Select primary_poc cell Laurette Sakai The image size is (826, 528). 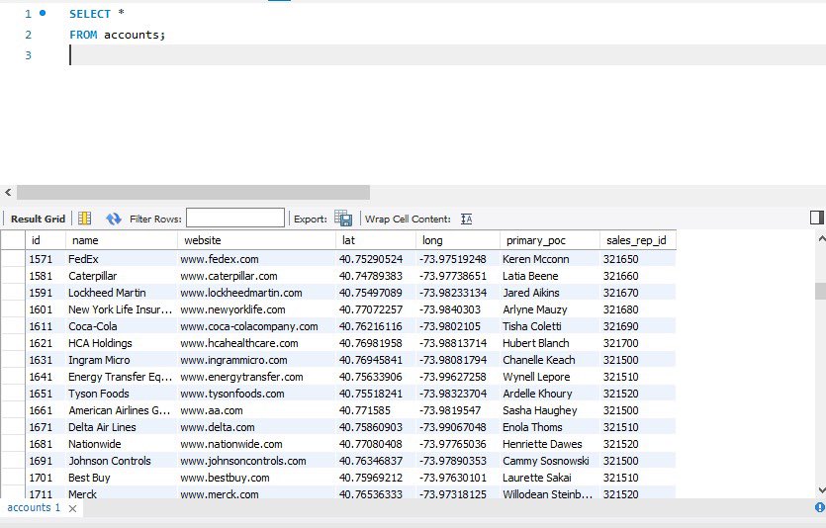point(550,478)
